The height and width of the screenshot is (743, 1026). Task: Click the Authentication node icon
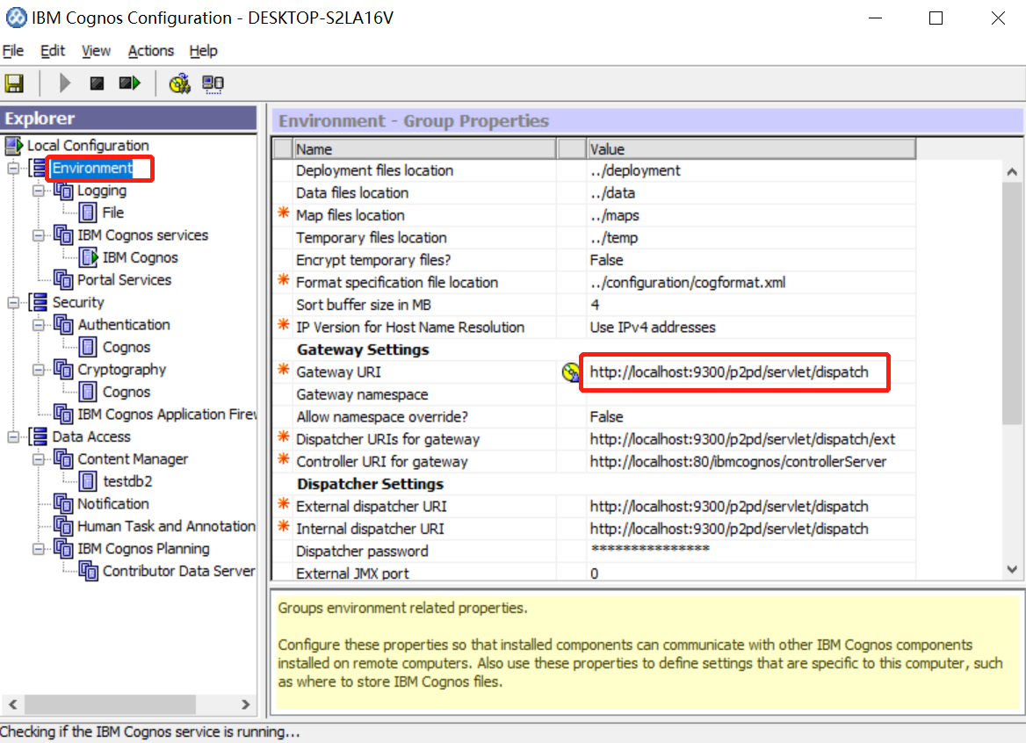pyautogui.click(x=63, y=324)
